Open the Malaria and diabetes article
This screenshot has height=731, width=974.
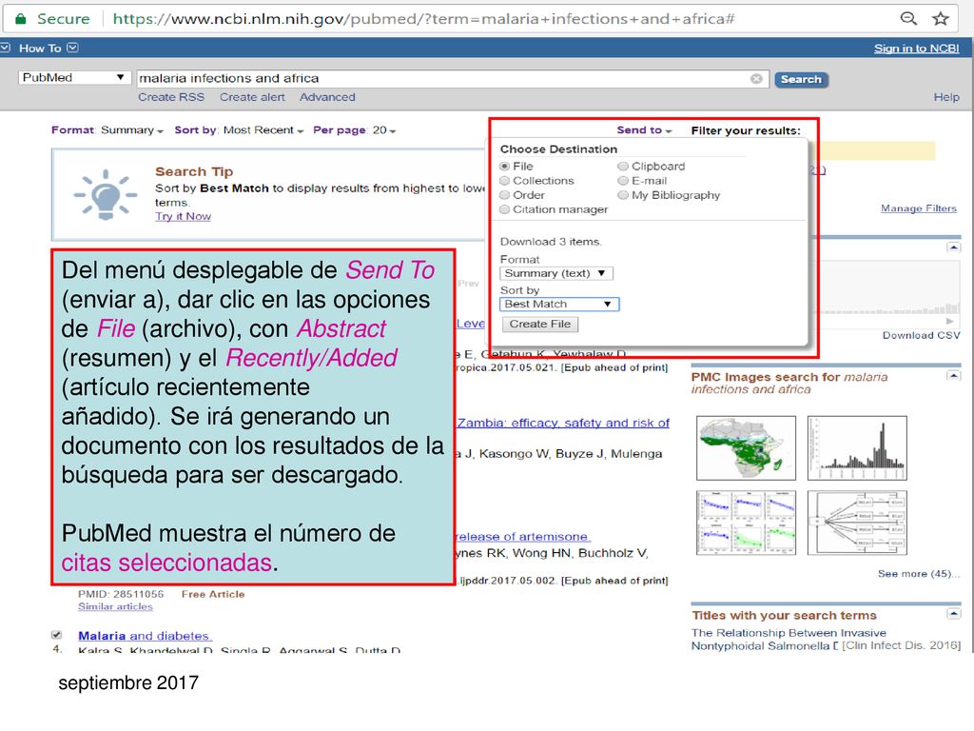(x=145, y=635)
